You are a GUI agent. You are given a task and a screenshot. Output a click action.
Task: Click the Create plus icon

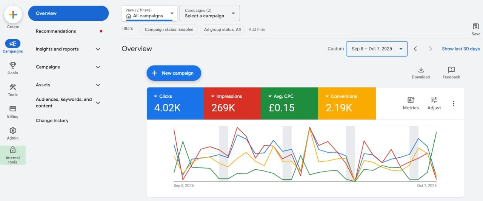pyautogui.click(x=13, y=15)
